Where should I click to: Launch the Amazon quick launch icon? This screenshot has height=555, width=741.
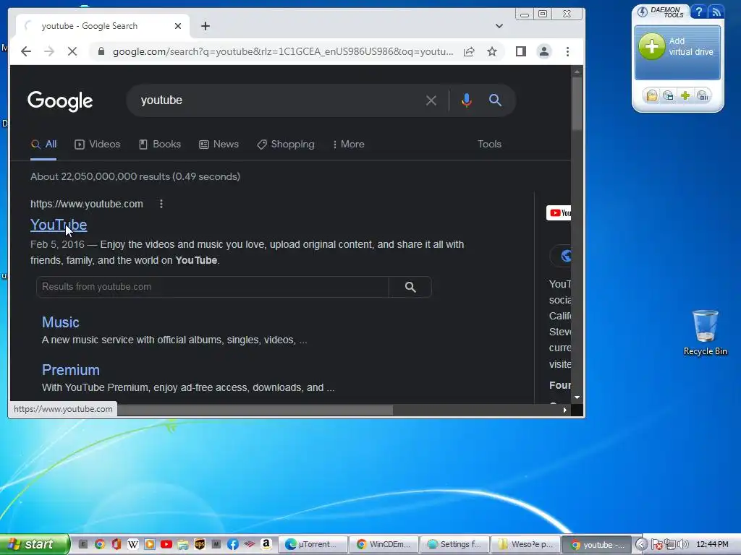tap(266, 544)
